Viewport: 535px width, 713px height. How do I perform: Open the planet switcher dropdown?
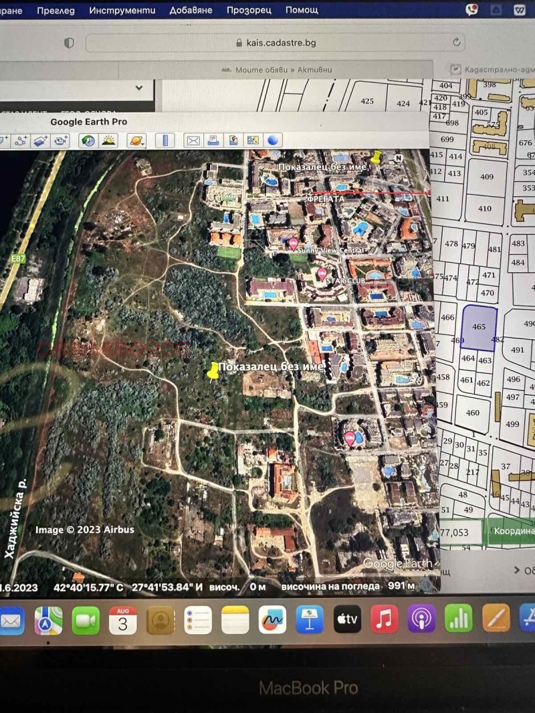point(136,140)
